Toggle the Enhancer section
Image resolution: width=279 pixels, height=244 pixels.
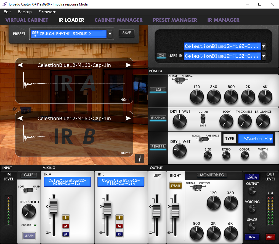(158, 118)
